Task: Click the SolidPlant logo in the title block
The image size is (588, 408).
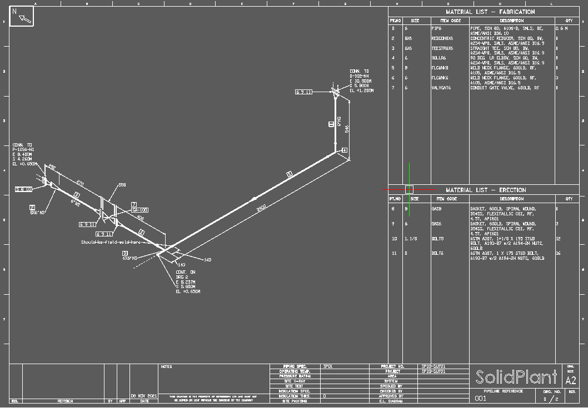Action: [x=516, y=377]
